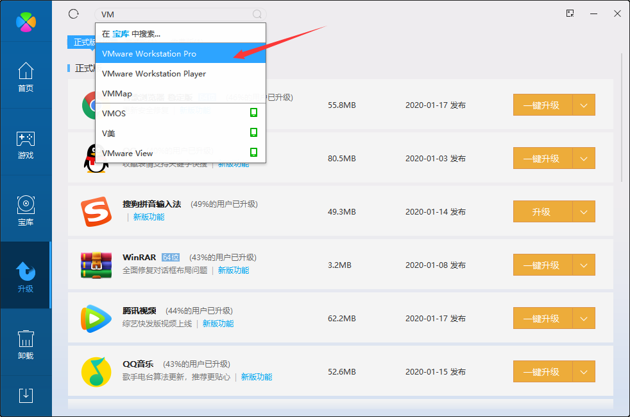Click the 2020-01-08 发布 date of WinRAR

click(436, 265)
